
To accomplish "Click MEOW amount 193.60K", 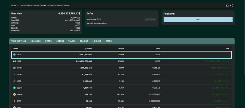I will (120, 95).
